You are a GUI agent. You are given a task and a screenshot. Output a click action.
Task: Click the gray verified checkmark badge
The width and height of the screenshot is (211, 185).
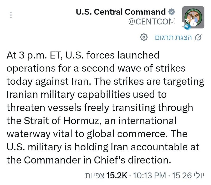pos(172,12)
